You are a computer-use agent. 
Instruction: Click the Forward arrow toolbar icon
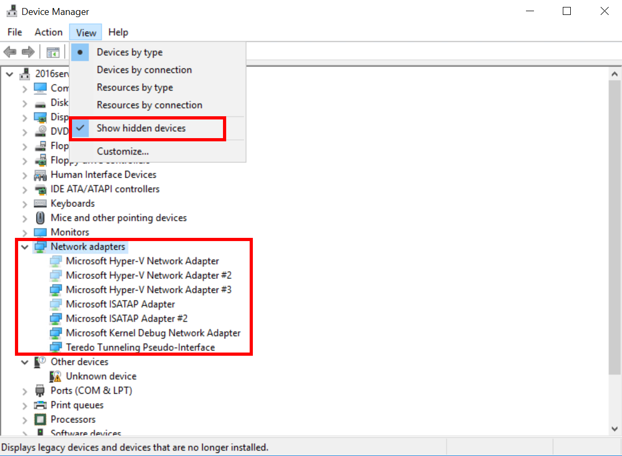point(28,52)
